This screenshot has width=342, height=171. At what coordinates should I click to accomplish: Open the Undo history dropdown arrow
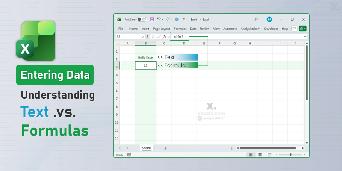coord(162,19)
